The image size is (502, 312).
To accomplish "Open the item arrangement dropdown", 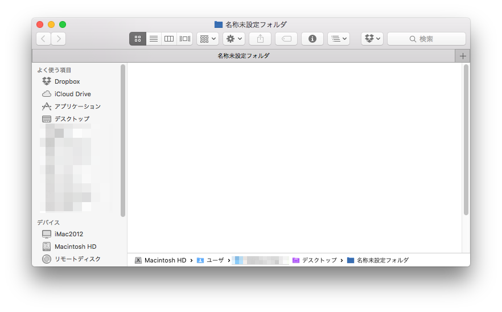I will coord(208,39).
